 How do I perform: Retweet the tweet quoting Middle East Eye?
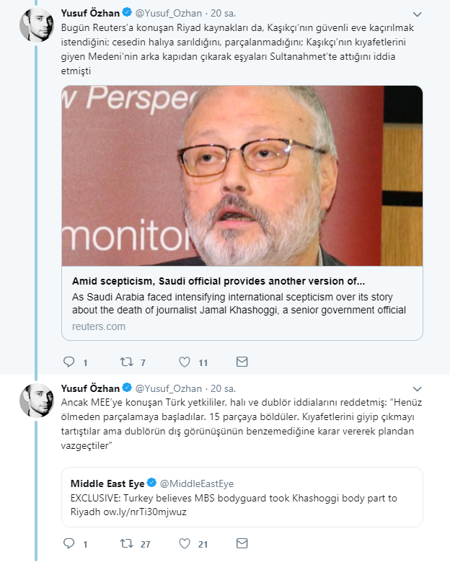pos(127,543)
